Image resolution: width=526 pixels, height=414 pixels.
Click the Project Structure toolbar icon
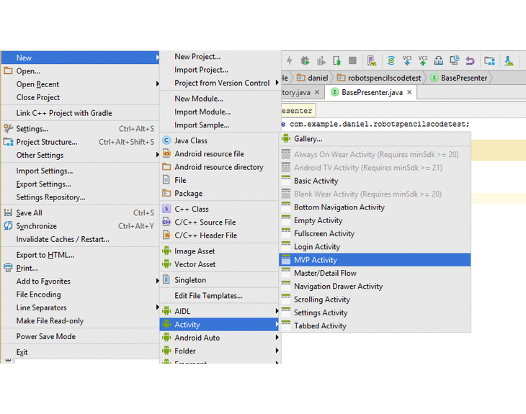click(490, 61)
